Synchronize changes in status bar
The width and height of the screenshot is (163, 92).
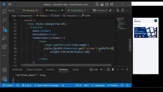pyautogui.click(x=18, y=85)
